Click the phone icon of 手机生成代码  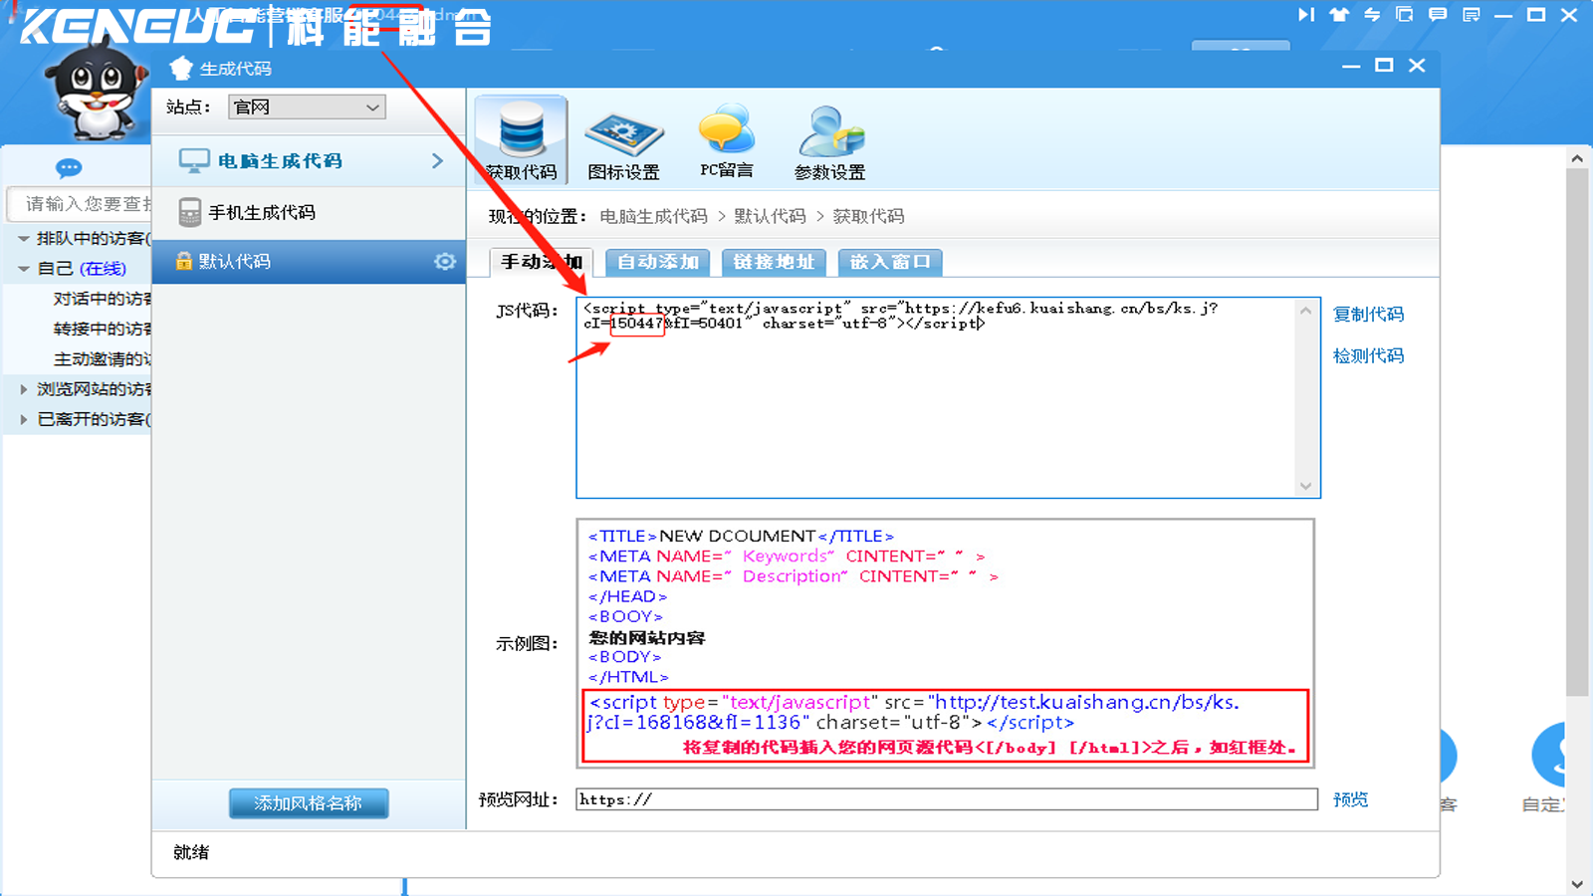point(190,212)
